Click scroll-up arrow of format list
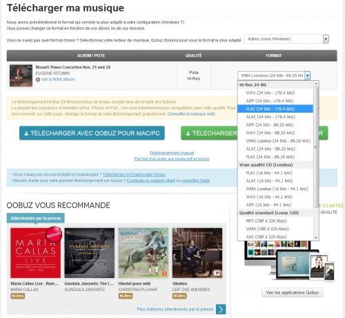Screen dimensions: 345x318 [x=316, y=84]
